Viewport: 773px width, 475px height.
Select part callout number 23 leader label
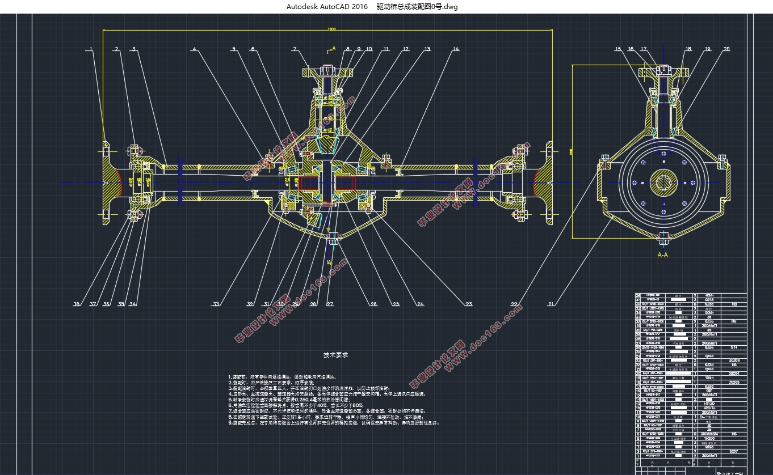[x=468, y=304]
